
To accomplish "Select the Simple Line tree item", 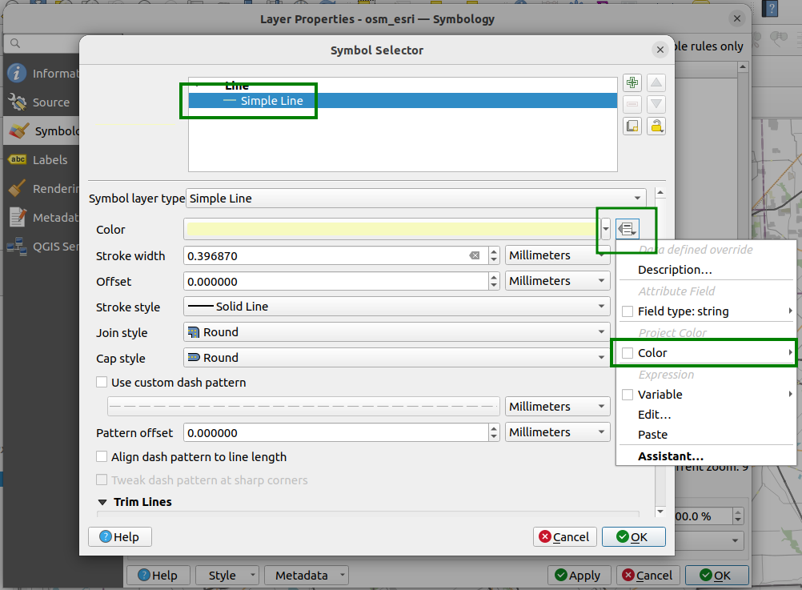I will click(271, 101).
